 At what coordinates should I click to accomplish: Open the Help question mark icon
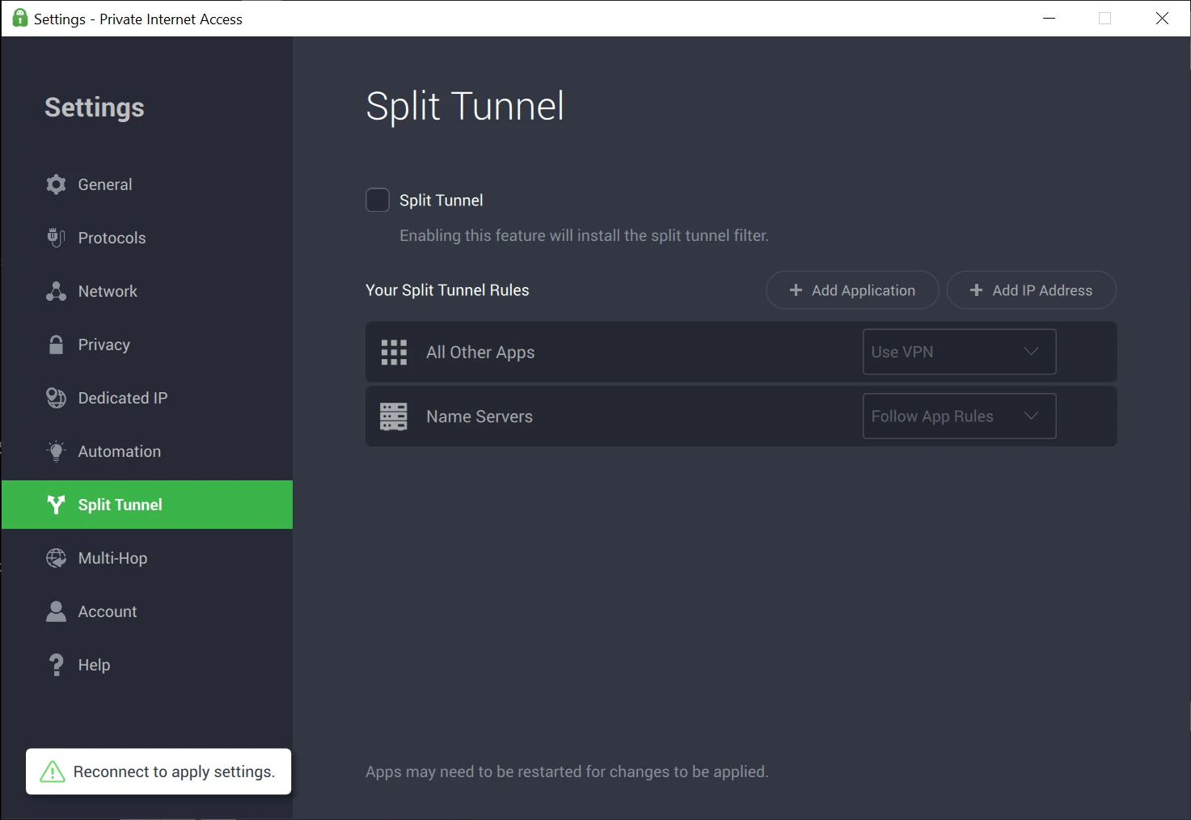tap(56, 665)
